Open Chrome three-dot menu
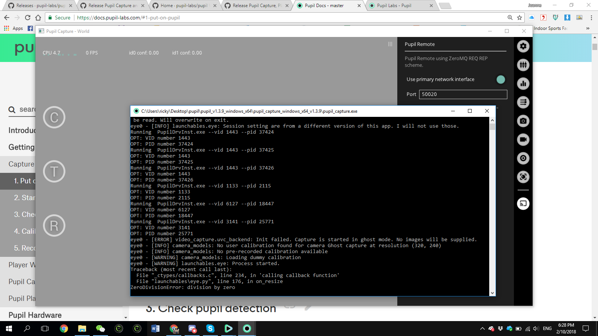Viewport: 598px width, 336px height. point(591,18)
